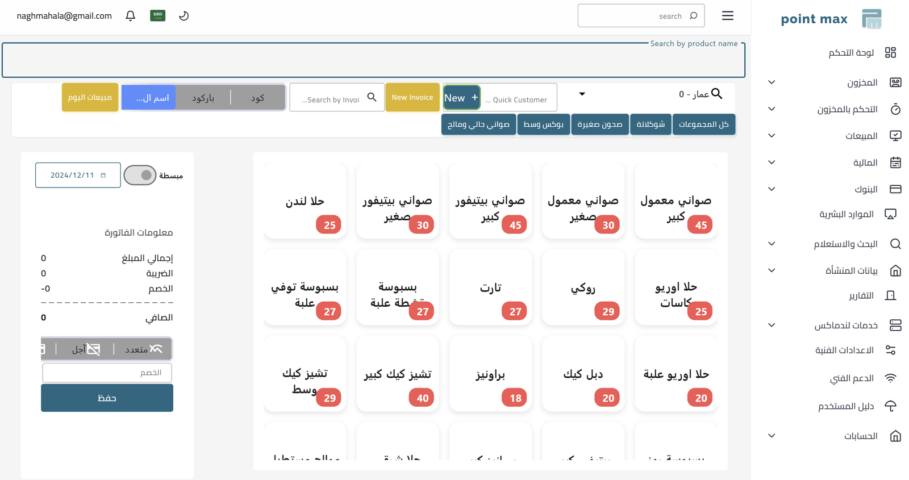Click the لوحة التحكم dashboard icon
The height and width of the screenshot is (480, 909).
coord(890,53)
